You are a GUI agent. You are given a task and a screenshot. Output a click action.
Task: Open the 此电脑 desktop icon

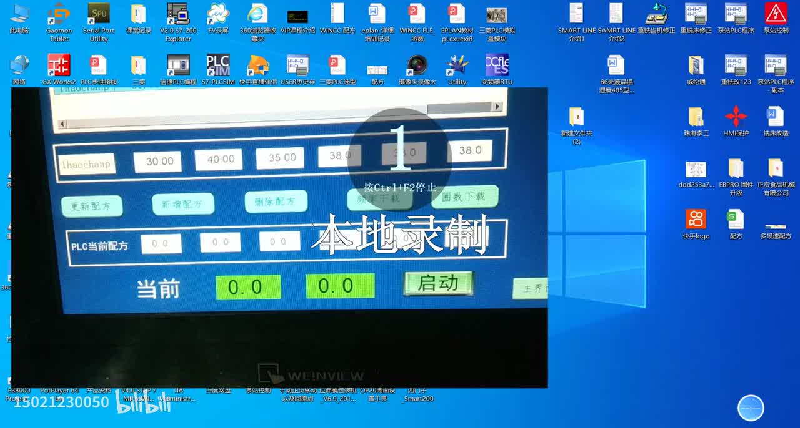pos(19,19)
